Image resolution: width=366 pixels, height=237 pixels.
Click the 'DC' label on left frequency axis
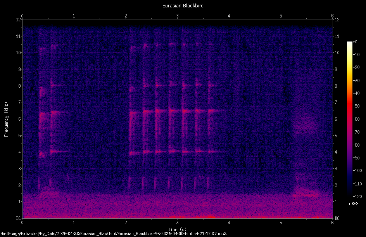(19, 218)
